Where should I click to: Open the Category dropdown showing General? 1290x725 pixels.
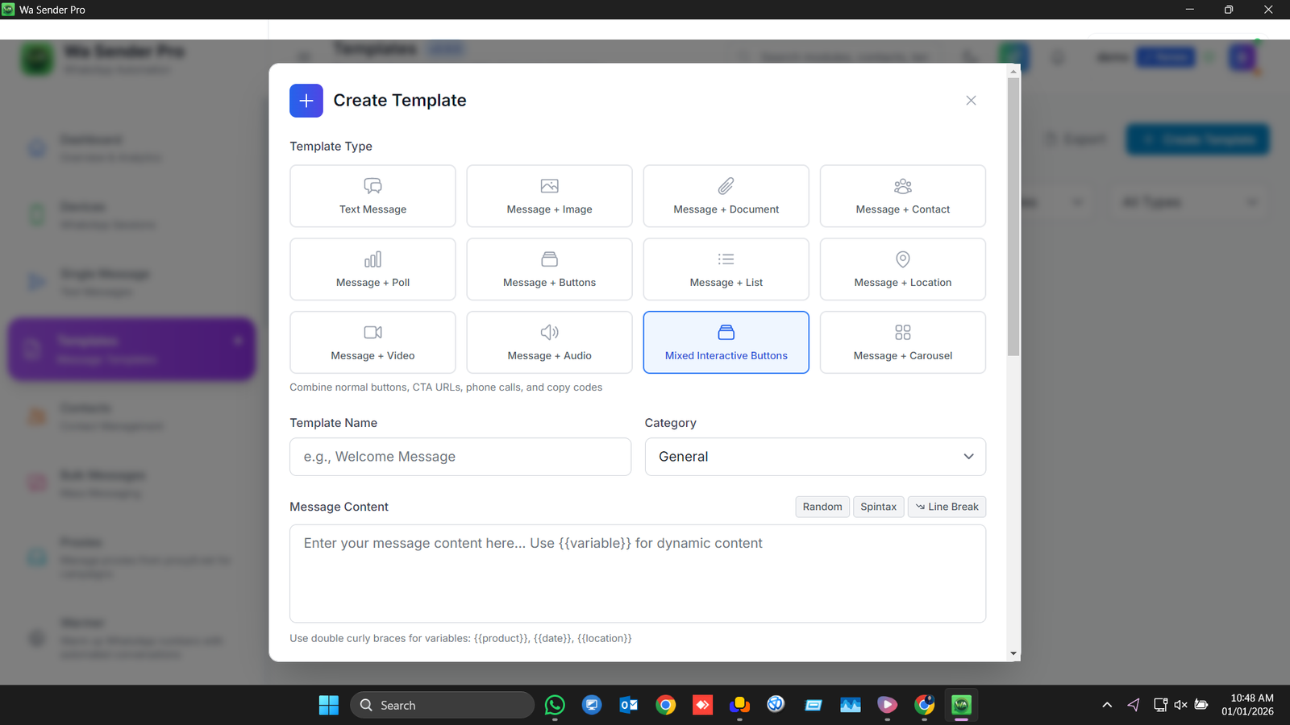pos(814,456)
